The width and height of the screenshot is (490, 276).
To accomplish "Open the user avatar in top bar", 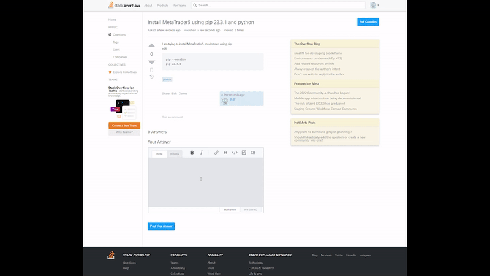I will [373, 5].
